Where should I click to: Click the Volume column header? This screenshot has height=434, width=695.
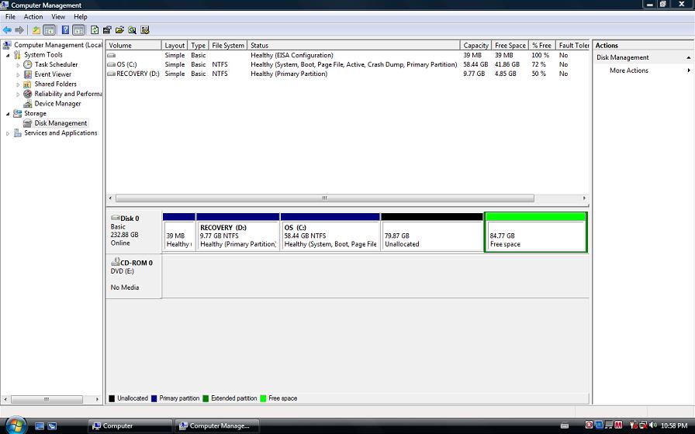click(x=133, y=45)
